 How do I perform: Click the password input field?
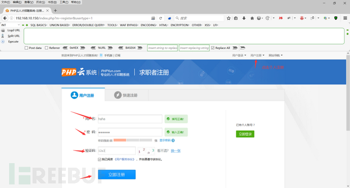(x=130, y=132)
